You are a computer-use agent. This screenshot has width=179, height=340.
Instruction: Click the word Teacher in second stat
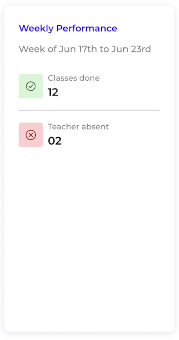63,127
